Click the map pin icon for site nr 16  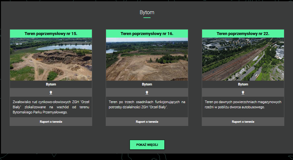[x=147, y=93]
